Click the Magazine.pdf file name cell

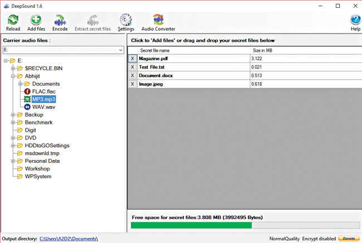pos(193,59)
